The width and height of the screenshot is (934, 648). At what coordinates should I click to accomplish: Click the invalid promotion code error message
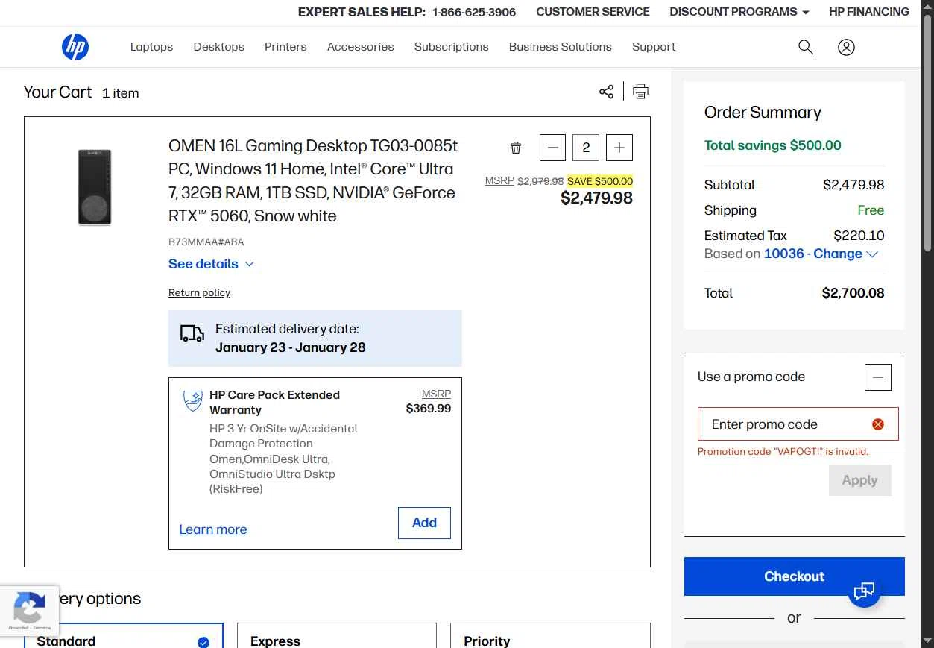coord(783,452)
